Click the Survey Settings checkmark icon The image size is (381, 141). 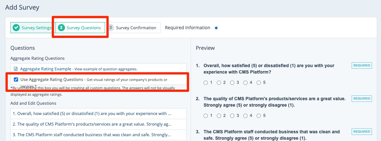pos(16,28)
